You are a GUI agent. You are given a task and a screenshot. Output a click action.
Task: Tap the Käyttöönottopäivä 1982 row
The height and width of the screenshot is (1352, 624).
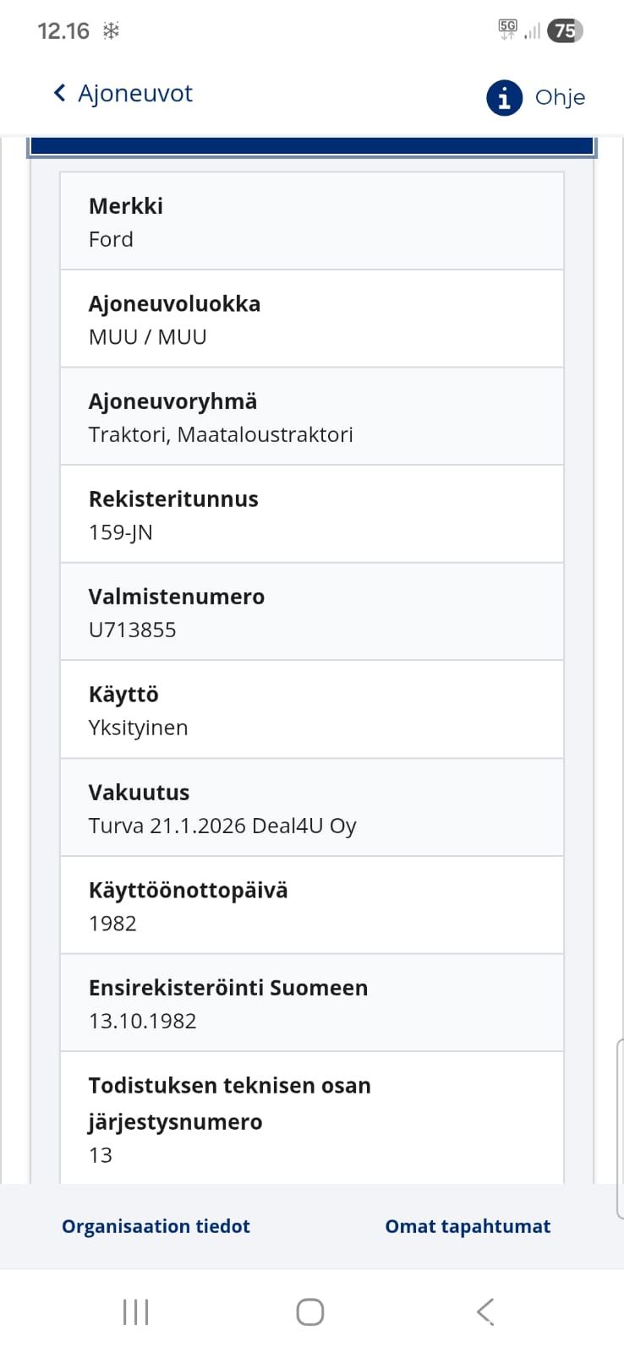tap(311, 905)
